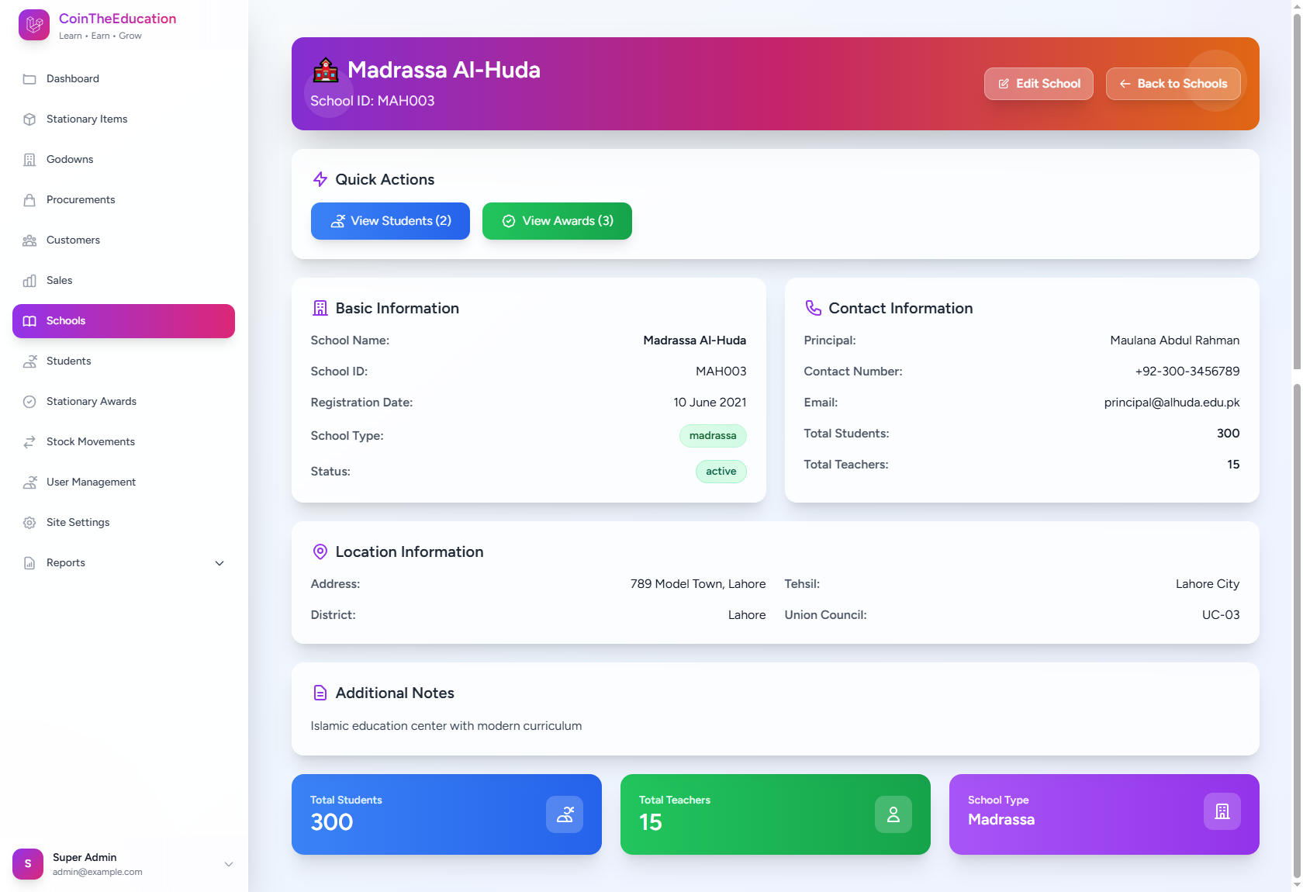Open View Students (2) quick action
1303x892 pixels.
pyautogui.click(x=390, y=221)
